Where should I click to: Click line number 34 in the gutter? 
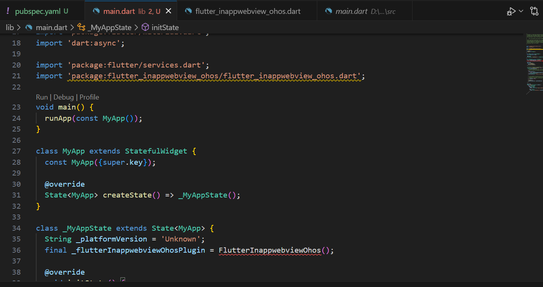(16, 228)
